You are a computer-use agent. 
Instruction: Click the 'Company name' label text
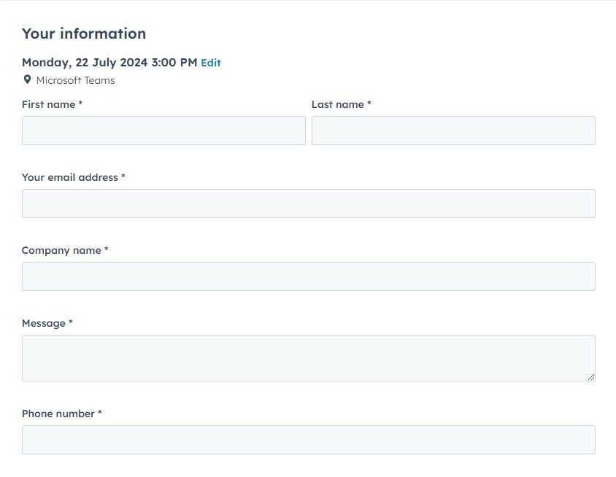click(61, 250)
